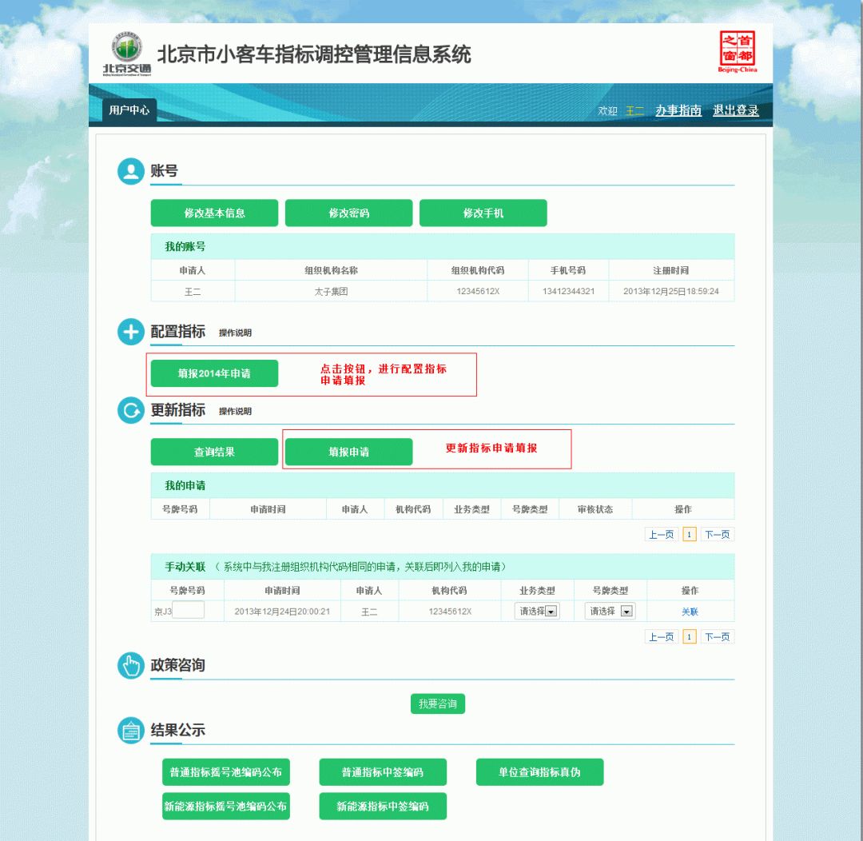Open the 号牌类型 请选择 dropdown

coord(610,610)
